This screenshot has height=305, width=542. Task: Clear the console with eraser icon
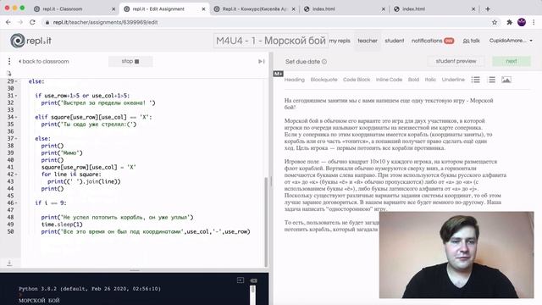click(x=254, y=280)
